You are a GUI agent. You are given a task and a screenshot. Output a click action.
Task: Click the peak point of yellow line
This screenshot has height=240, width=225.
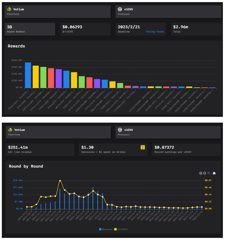60,181
